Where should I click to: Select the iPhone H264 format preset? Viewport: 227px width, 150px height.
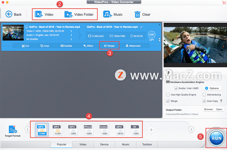(89, 130)
